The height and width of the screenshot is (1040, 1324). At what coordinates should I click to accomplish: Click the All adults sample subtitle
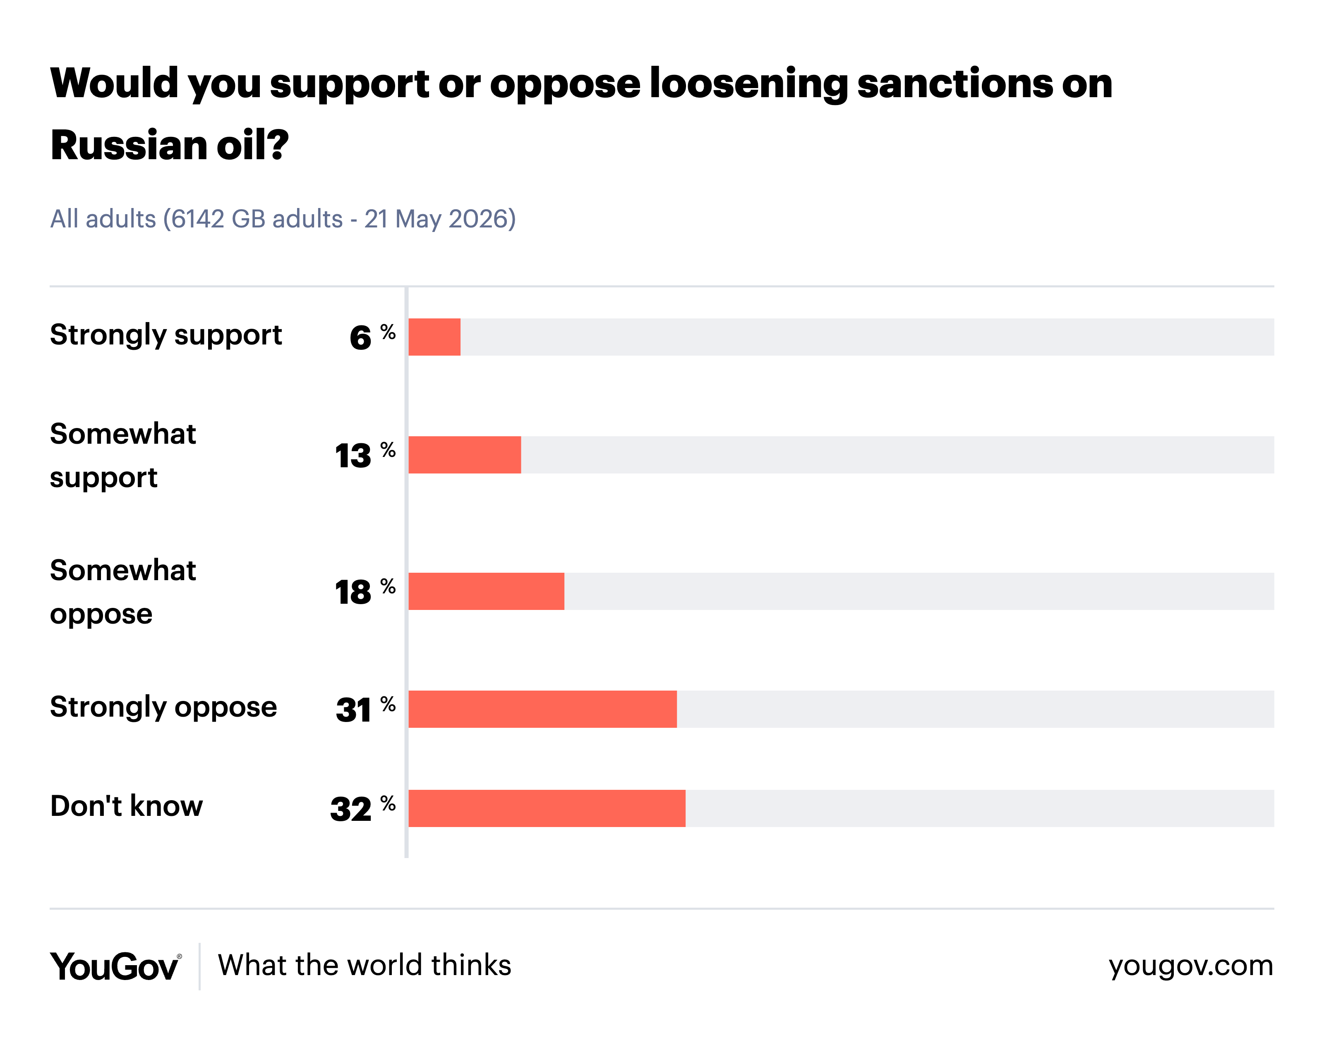point(283,219)
